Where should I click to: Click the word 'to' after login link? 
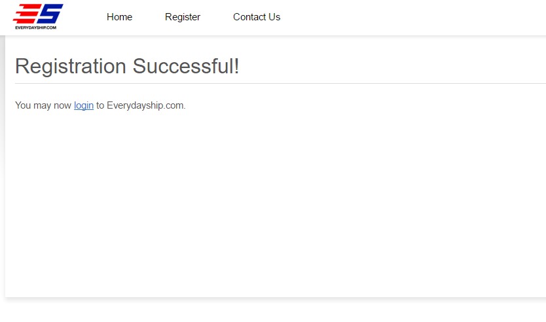(100, 105)
